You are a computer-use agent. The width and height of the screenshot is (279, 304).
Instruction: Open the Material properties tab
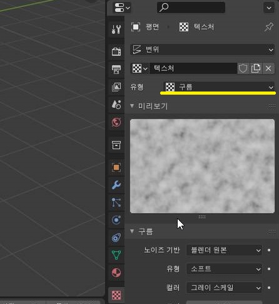click(116, 273)
